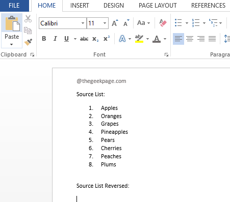Apply font color A button
This screenshot has width=230, height=202.
pyautogui.click(x=157, y=39)
